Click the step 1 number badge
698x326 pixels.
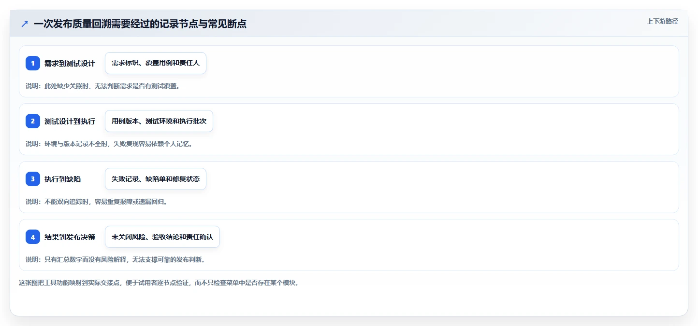tap(33, 63)
